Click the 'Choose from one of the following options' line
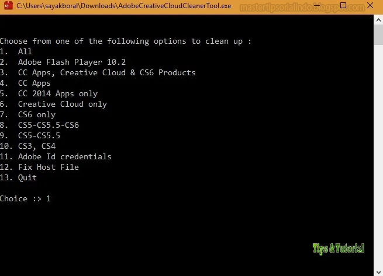The width and height of the screenshot is (383, 276). [x=126, y=41]
